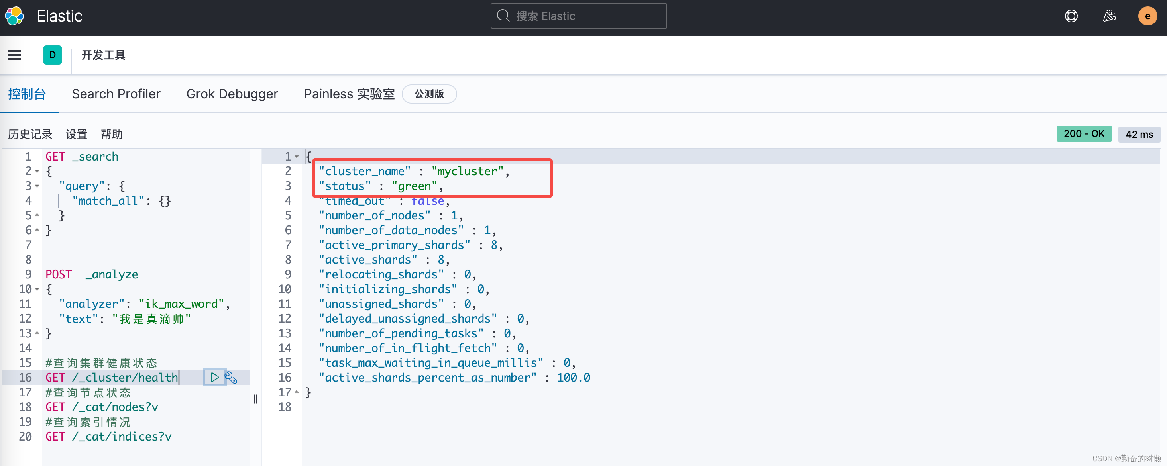Click the GET /_cat/indices?v line
The height and width of the screenshot is (466, 1167).
coord(109,437)
